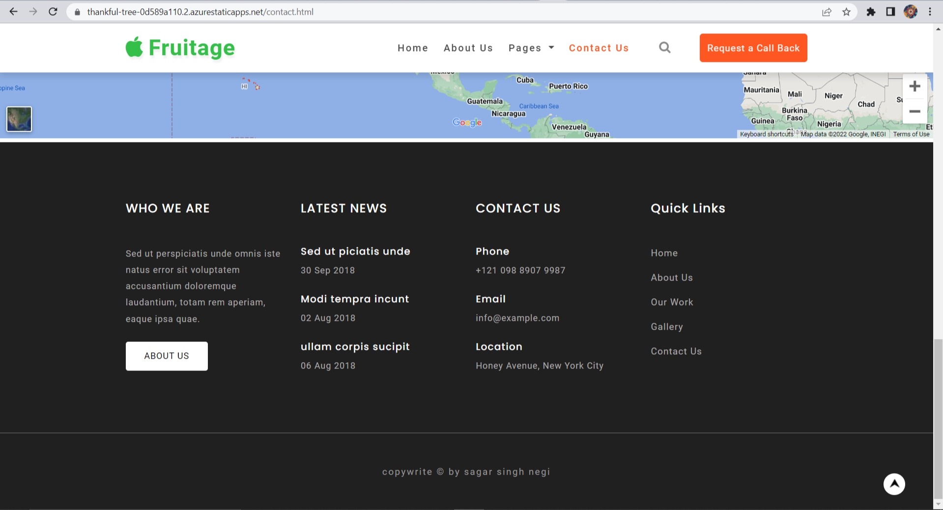Click the white ABOUT US button
Viewport: 943px width, 510px height.
pyautogui.click(x=167, y=356)
